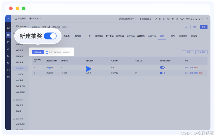
Task: Click the globe language icon
Action: tap(177, 19)
